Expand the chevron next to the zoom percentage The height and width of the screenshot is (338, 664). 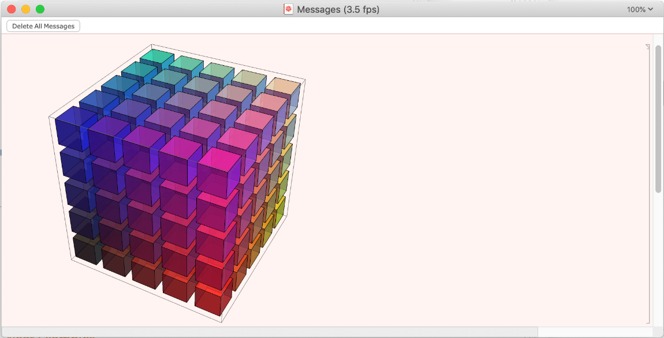pyautogui.click(x=651, y=9)
